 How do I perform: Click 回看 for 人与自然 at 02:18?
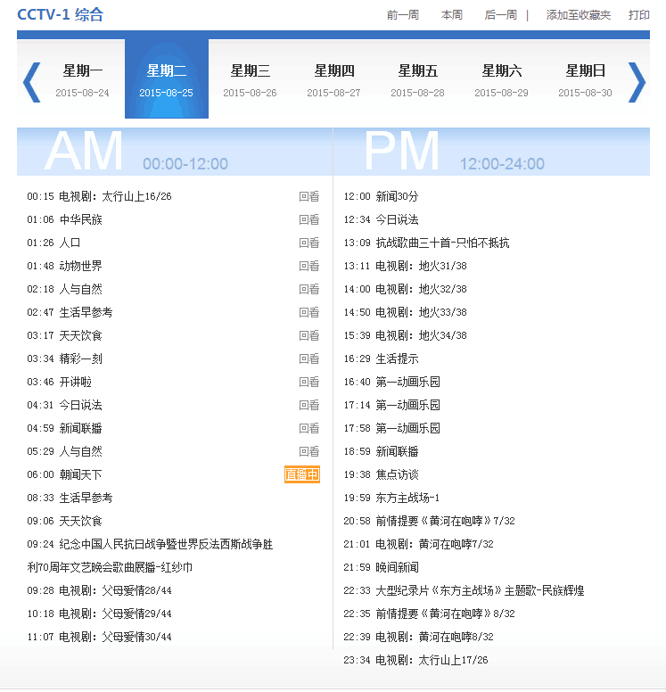(x=309, y=289)
